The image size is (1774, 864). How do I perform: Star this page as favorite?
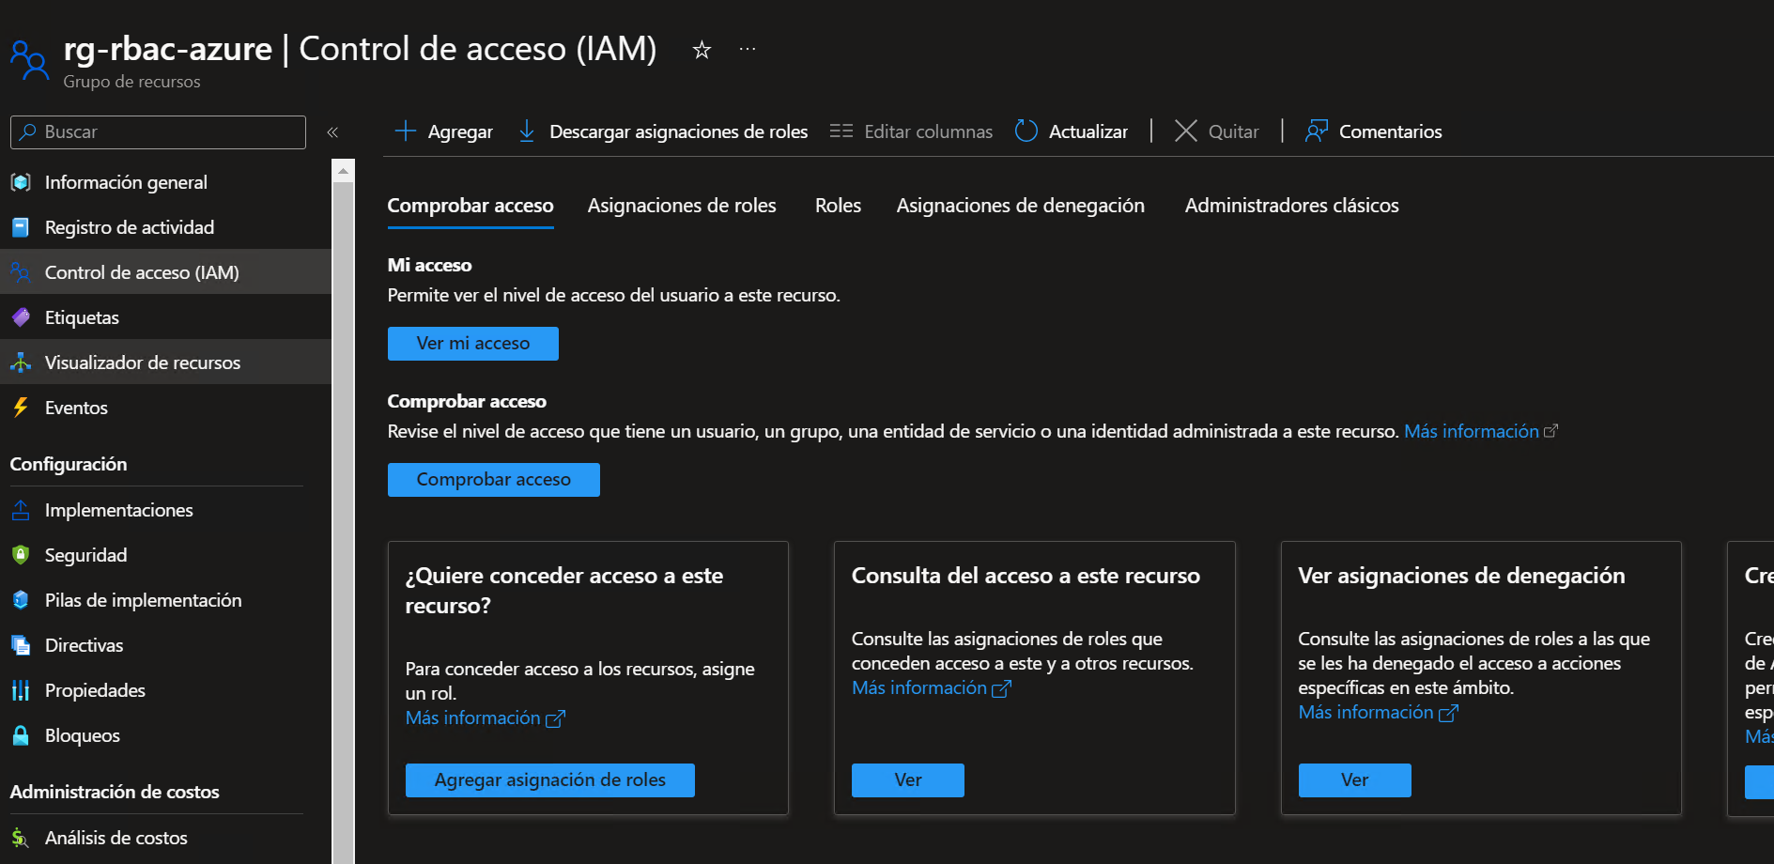[x=702, y=50]
